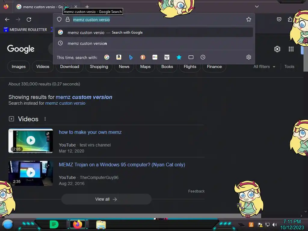
Task: Open the memz custom version link
Action: pyautogui.click(x=84, y=97)
